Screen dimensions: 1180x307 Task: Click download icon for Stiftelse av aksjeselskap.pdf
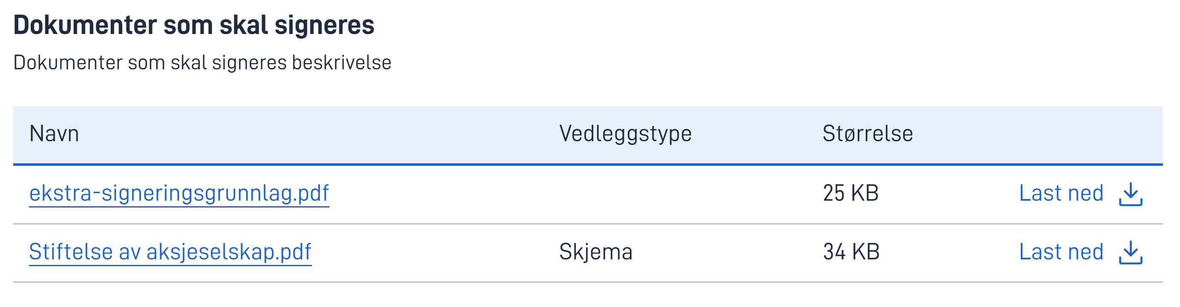click(x=1130, y=253)
